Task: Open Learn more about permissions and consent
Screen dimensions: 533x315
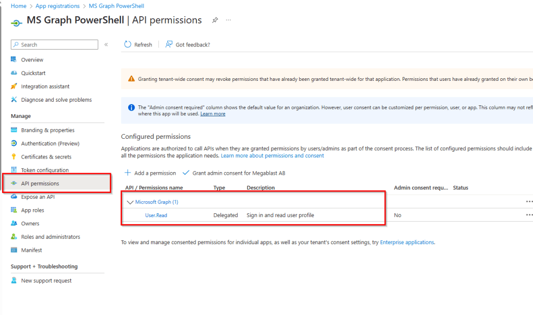Action: (272, 156)
